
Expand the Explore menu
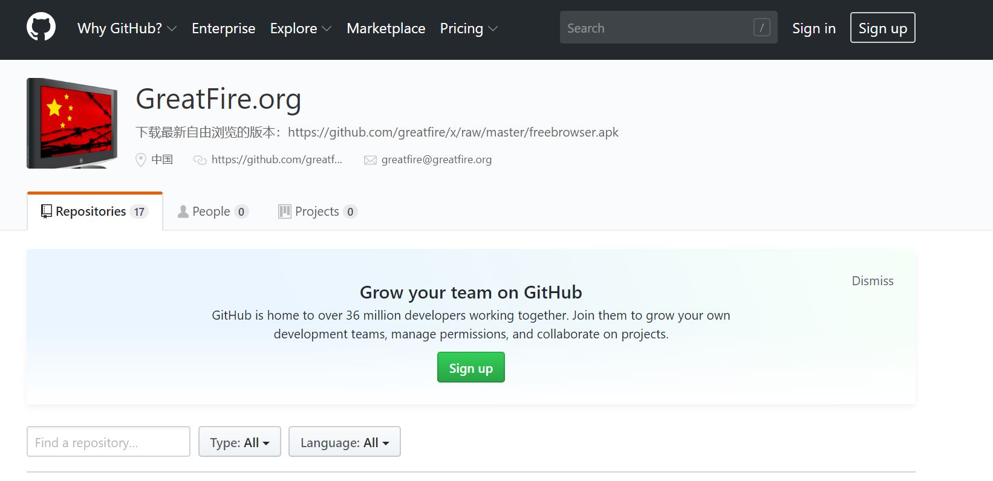click(301, 28)
